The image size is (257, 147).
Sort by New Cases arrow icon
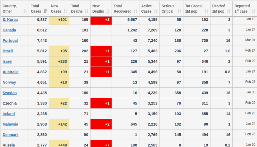(x=65, y=11)
